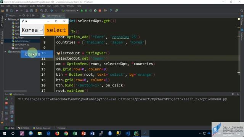Open the Python Console tab

coord(42,128)
